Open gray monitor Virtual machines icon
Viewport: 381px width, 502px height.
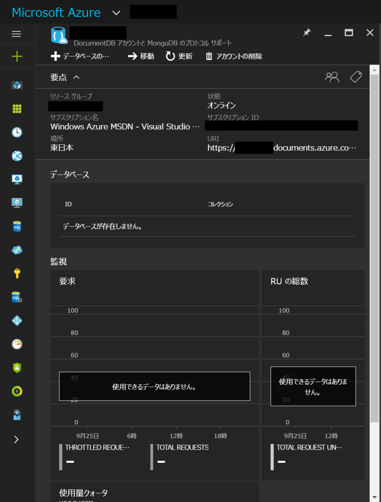pyautogui.click(x=17, y=203)
